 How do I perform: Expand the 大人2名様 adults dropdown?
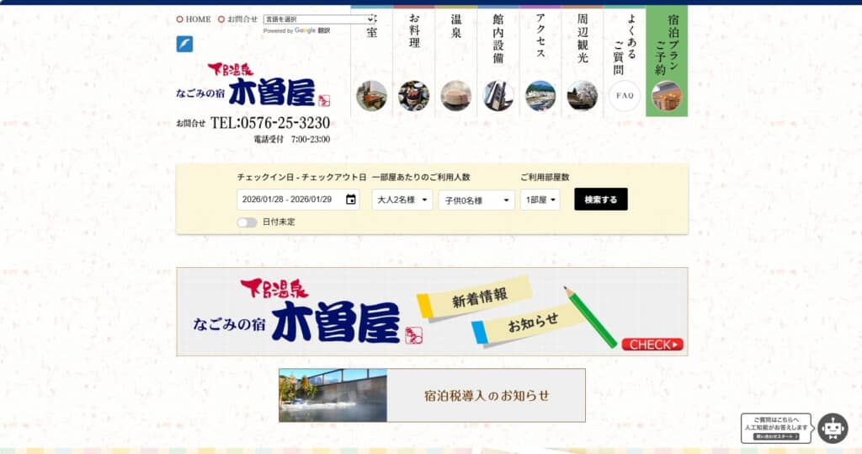coord(402,200)
